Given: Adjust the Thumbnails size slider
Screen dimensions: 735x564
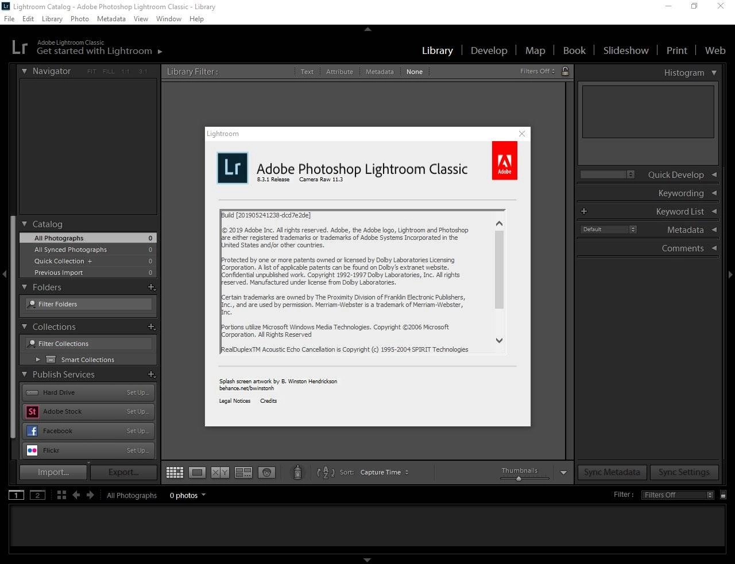Looking at the screenshot, I should click(x=519, y=478).
